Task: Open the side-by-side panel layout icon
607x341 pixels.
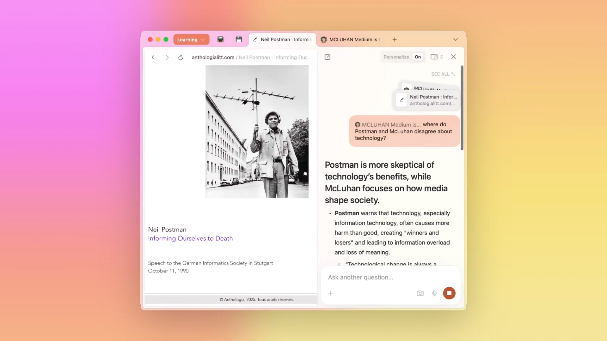Action: coord(434,57)
